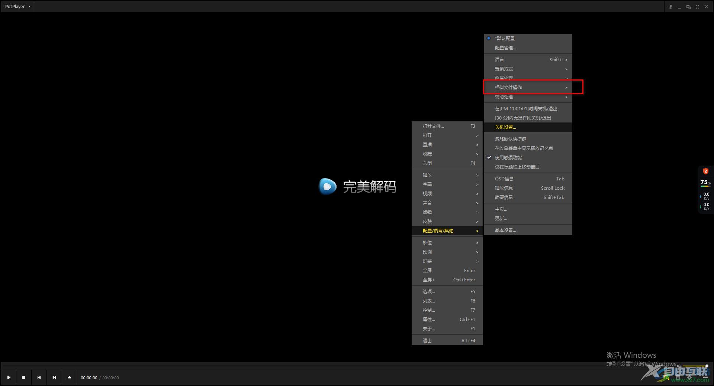Select 全屏 Enter menu item
Screen dimensions: 714x386
click(447, 270)
